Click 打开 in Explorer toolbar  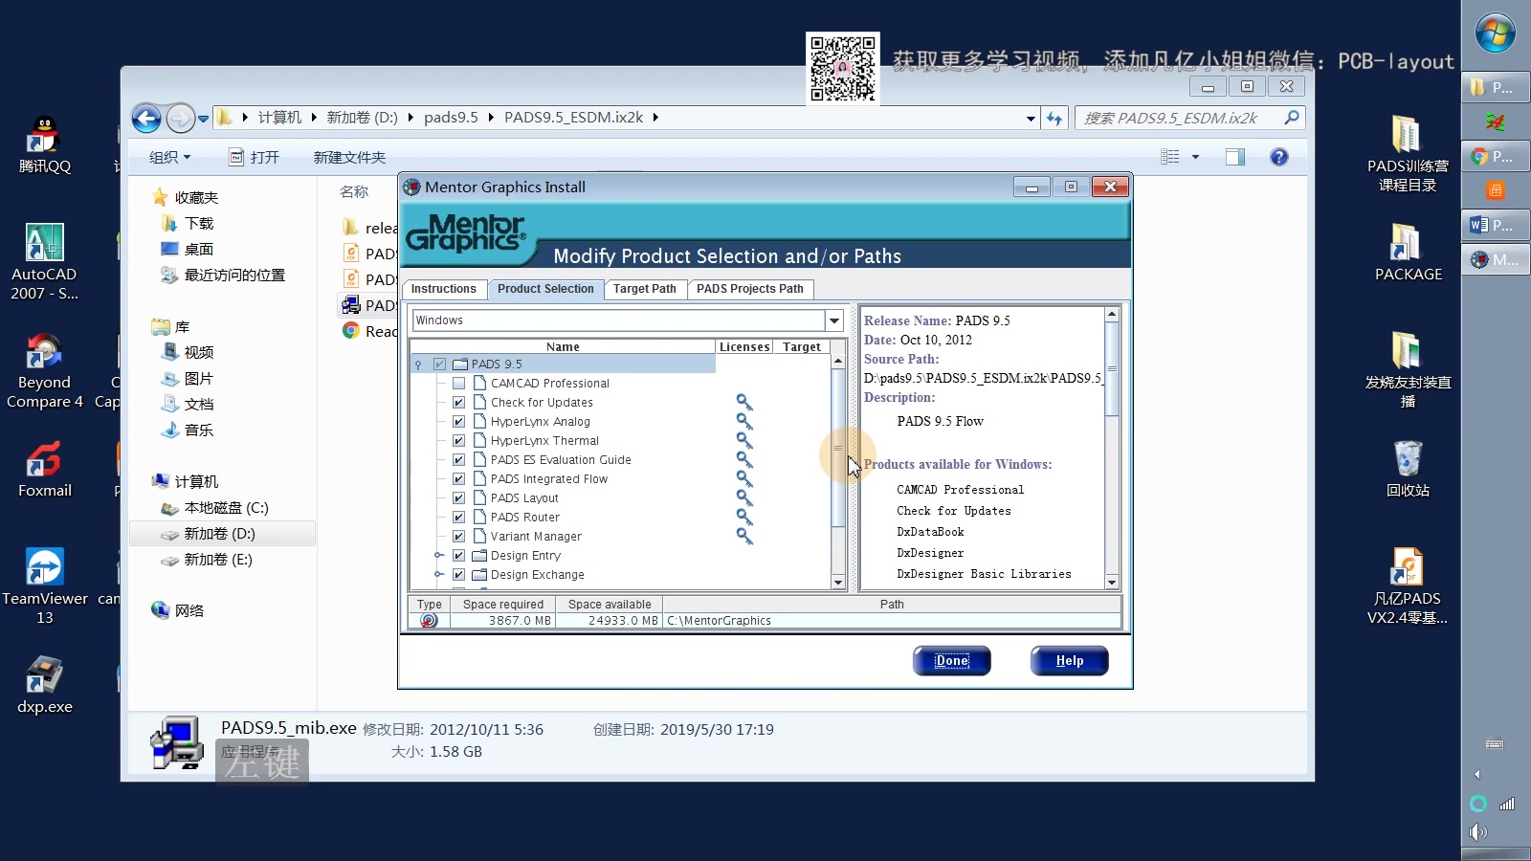tap(255, 157)
